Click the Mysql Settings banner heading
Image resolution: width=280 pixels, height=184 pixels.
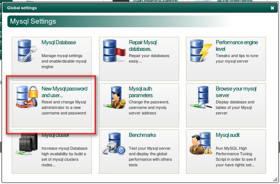pos(33,21)
